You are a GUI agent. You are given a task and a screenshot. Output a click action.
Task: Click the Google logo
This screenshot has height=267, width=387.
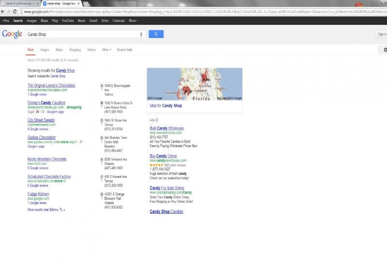[x=12, y=34]
